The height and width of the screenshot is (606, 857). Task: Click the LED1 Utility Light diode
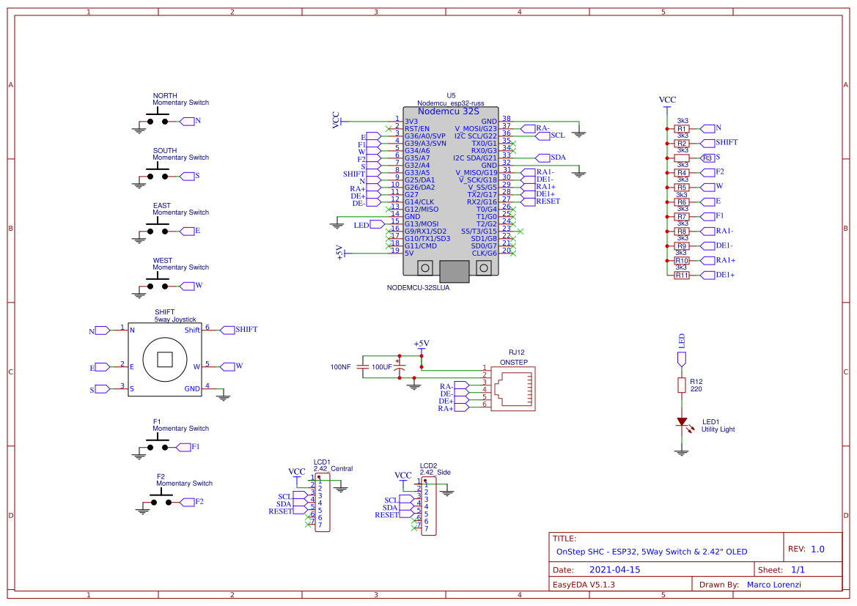[x=682, y=422]
